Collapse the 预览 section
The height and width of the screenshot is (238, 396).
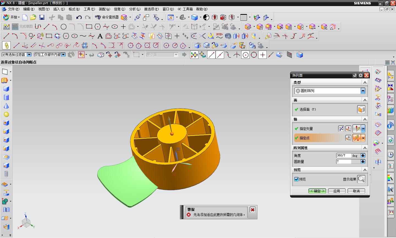[365, 170]
